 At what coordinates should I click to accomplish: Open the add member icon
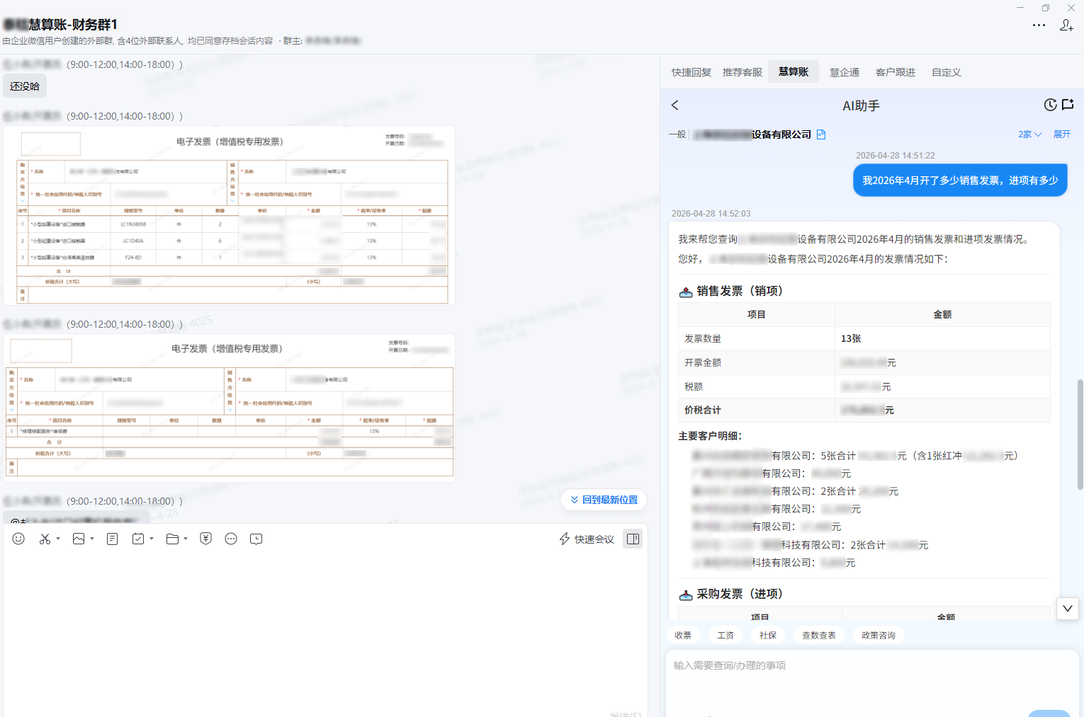1066,25
